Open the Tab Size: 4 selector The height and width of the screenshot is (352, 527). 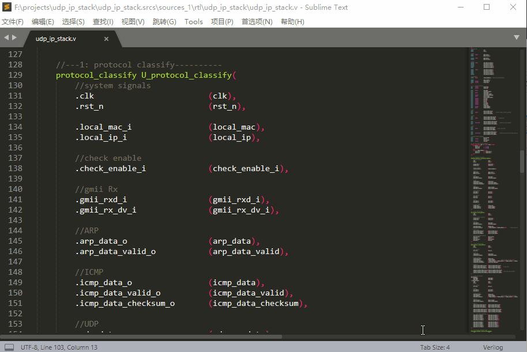pos(435,347)
